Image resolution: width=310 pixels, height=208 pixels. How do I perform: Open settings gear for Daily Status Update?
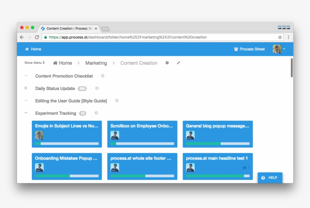point(97,88)
